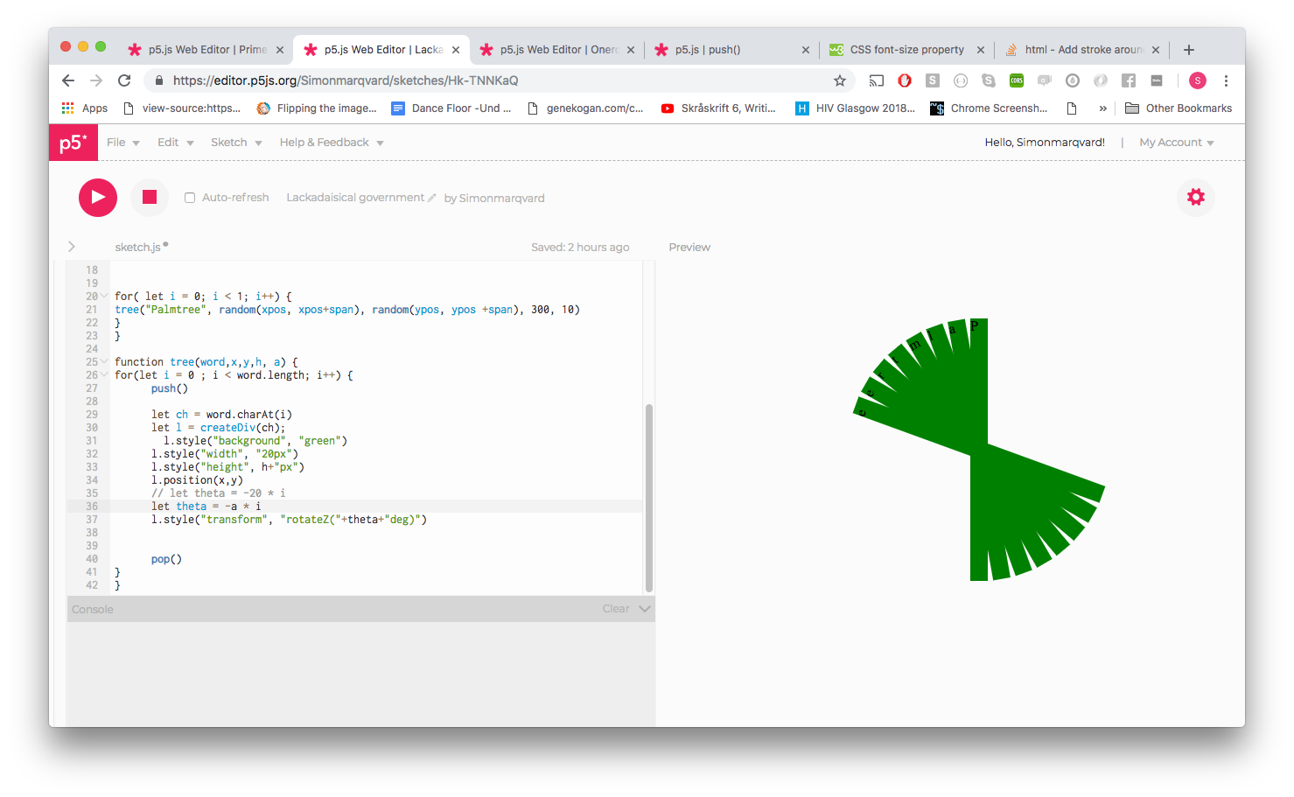Show more bookmarks with the double chevron
Viewport: 1294px width, 797px height.
(1102, 108)
